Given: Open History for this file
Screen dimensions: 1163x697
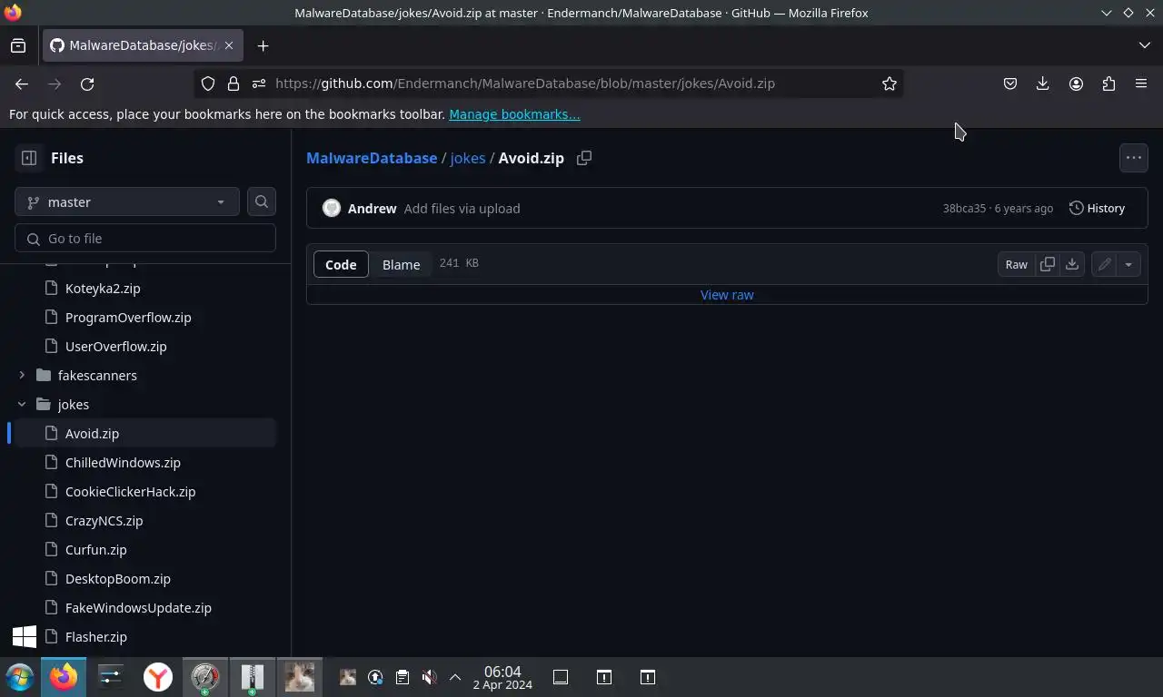Looking at the screenshot, I should click(x=1098, y=208).
